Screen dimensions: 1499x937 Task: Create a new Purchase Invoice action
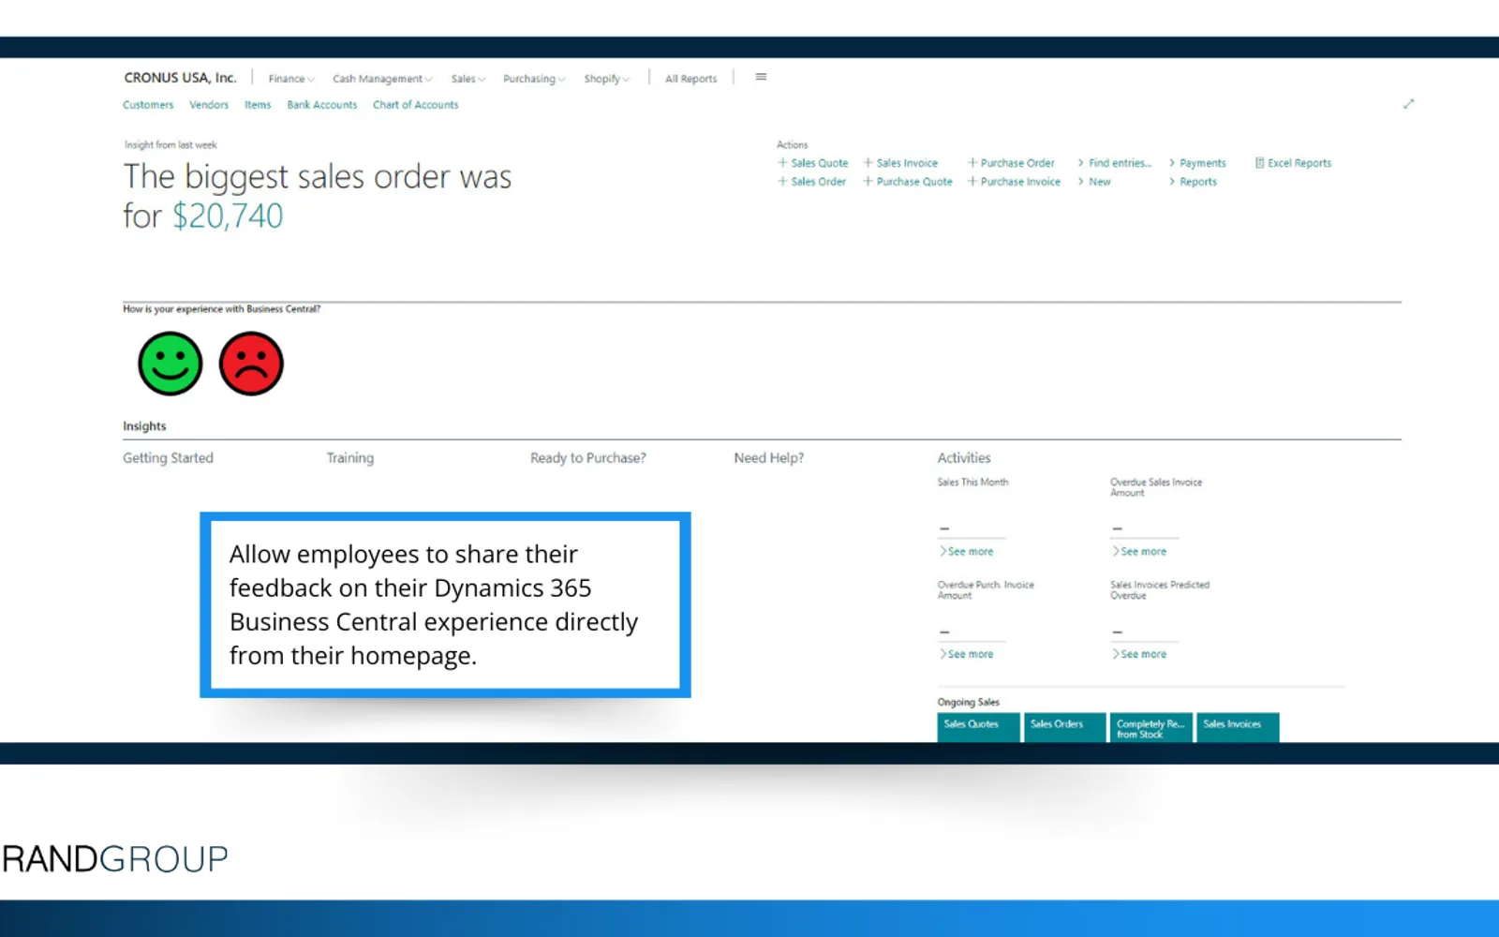pyautogui.click(x=1014, y=182)
